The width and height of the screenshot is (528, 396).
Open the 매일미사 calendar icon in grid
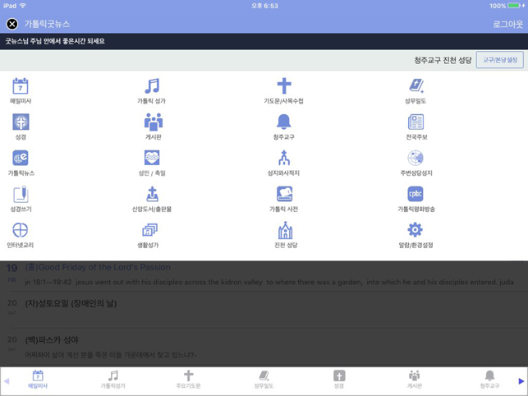click(x=21, y=86)
